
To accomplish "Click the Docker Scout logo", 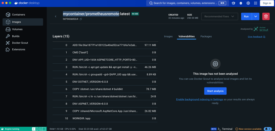I will pyautogui.click(x=261, y=29).
